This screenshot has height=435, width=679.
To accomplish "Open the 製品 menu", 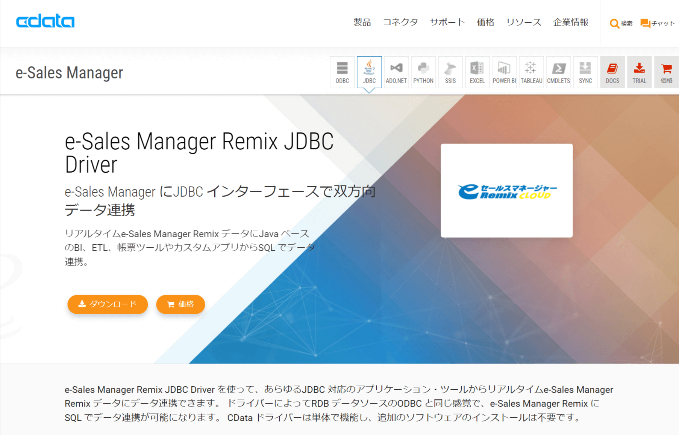I will click(362, 23).
